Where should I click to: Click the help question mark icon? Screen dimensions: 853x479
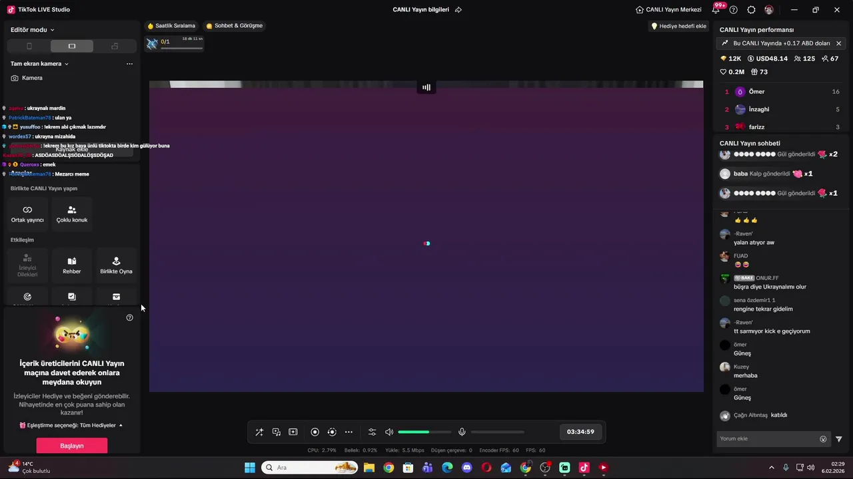click(129, 317)
